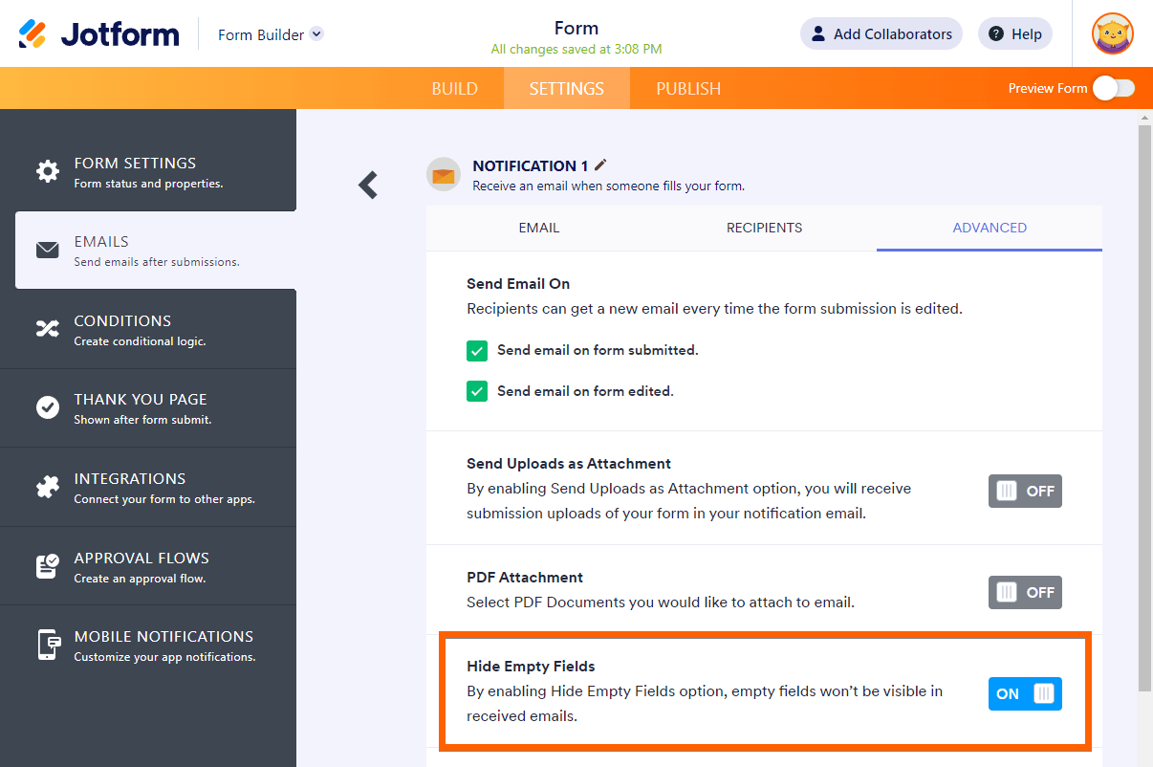The height and width of the screenshot is (767, 1153).
Task: Uncheck Send email on form edited
Action: coord(477,391)
